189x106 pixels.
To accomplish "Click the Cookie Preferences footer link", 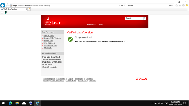I will coord(57,81).
